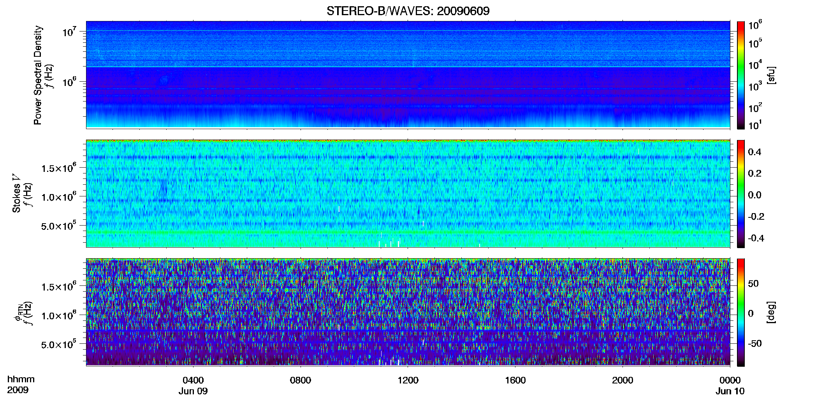816x420 pixels.
Task: Click the "0800" time tick label
Action: [301, 380]
